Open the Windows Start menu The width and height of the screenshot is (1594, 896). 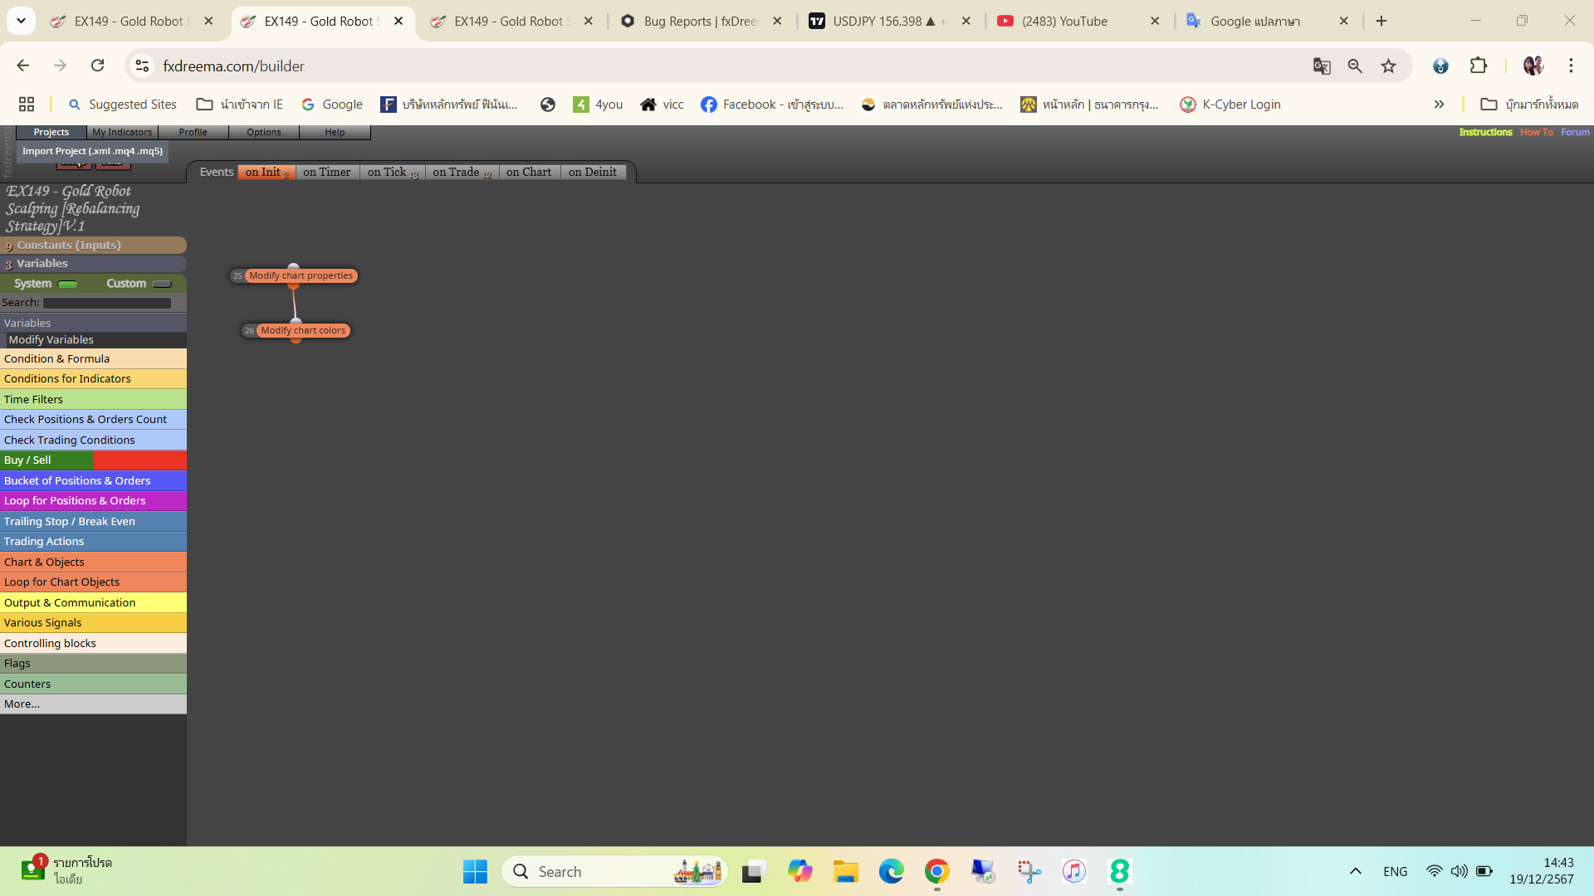pyautogui.click(x=475, y=871)
